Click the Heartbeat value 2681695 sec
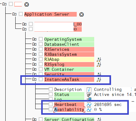The width and height of the screenshot is (136, 121). pos(108,104)
